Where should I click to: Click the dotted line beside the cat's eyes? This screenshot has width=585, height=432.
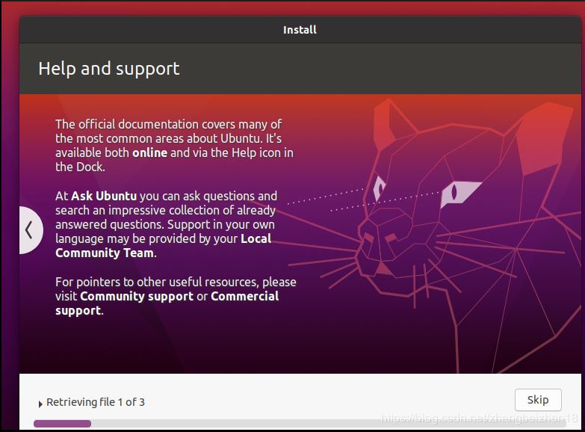coord(325,200)
